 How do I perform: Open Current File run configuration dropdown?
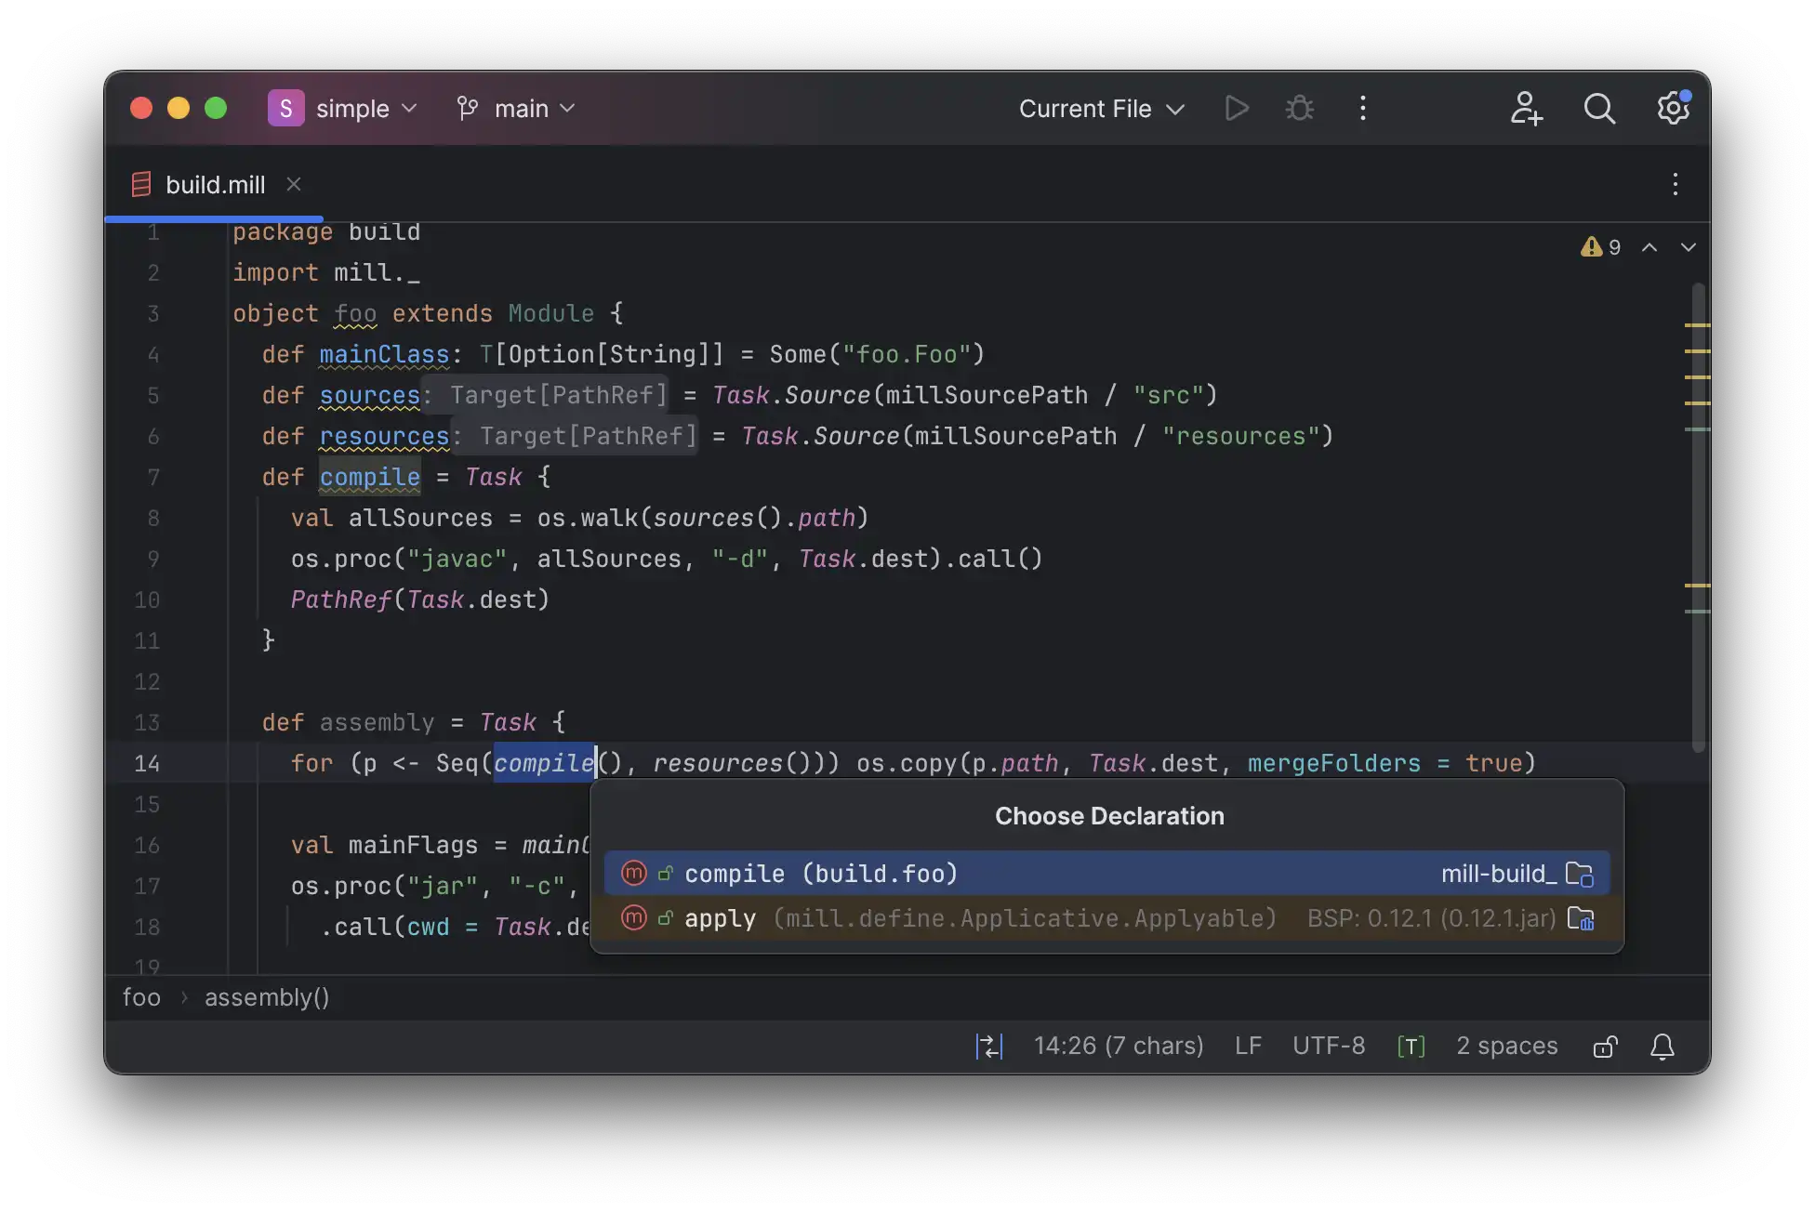(1101, 109)
